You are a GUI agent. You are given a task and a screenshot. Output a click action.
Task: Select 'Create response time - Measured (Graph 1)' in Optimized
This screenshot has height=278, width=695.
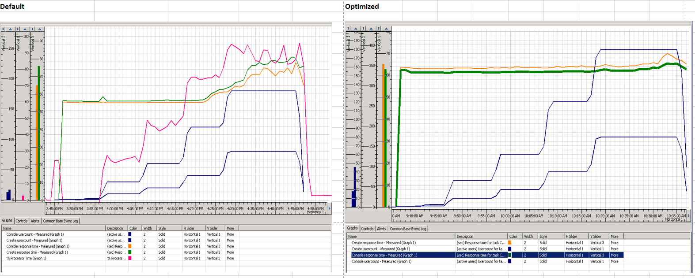(384, 243)
